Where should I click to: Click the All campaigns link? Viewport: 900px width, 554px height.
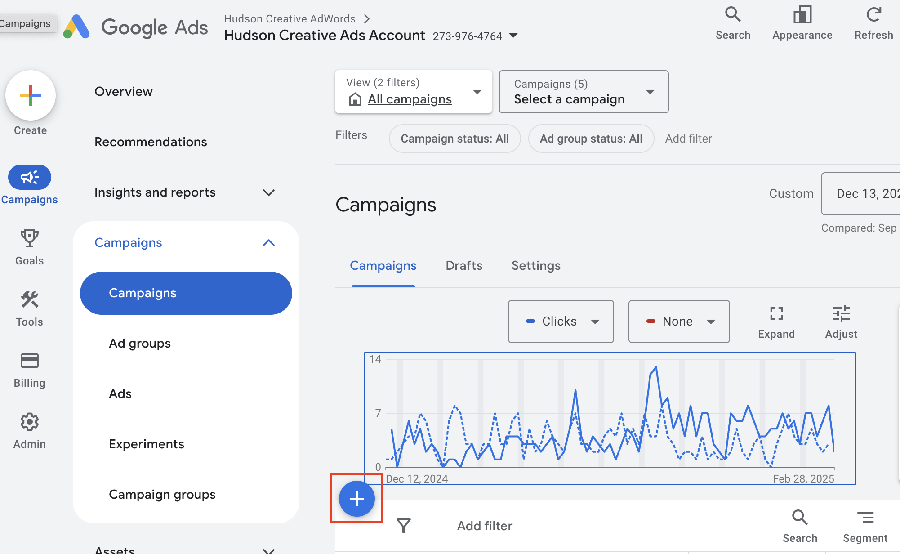click(x=410, y=99)
